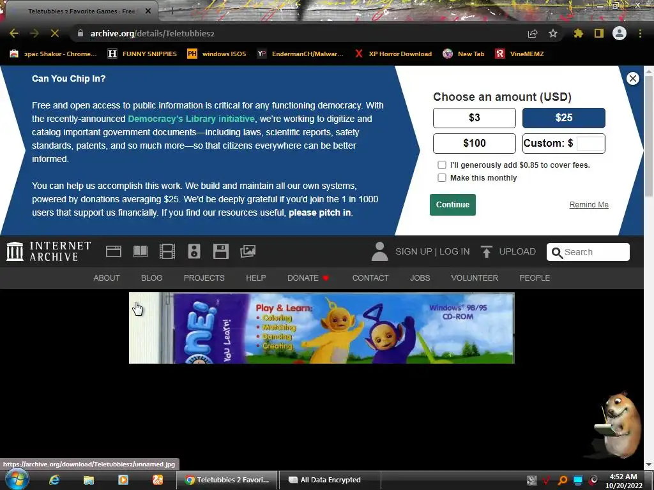Open the ABOUT menu item
The image size is (654, 490).
(x=107, y=278)
